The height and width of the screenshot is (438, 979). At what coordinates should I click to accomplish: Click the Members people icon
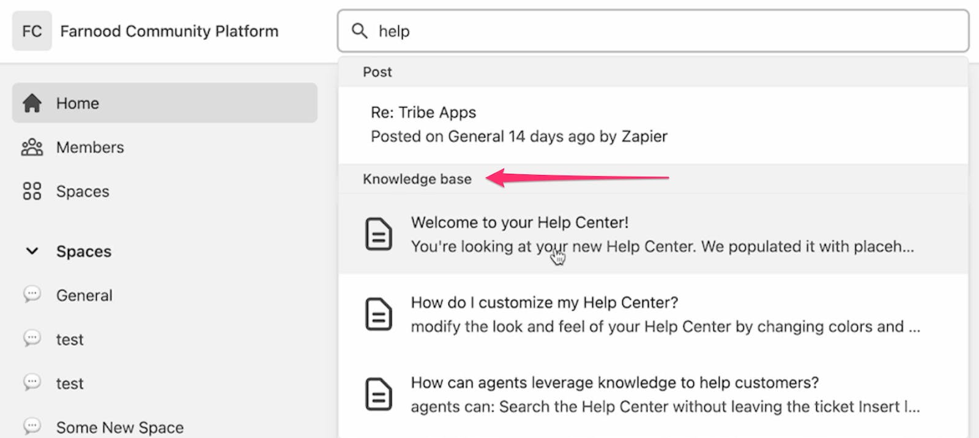coord(32,147)
